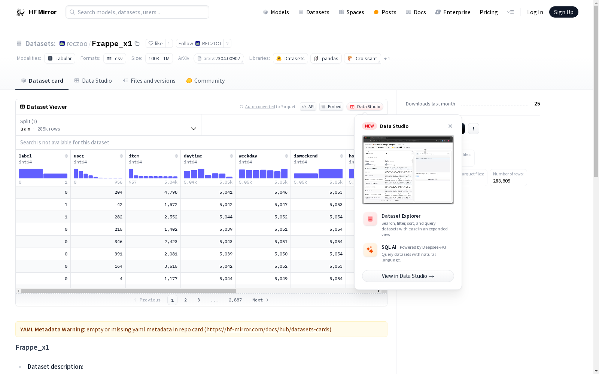The height and width of the screenshot is (374, 599).
Task: Click the SQL AI sparkle icon
Action: pos(370,250)
